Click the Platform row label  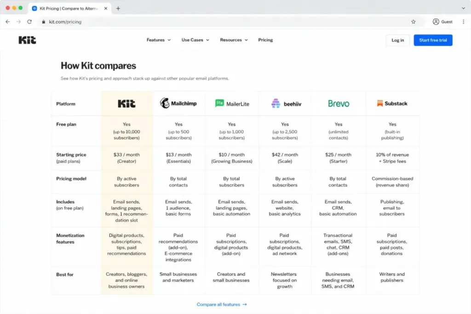[66, 104]
